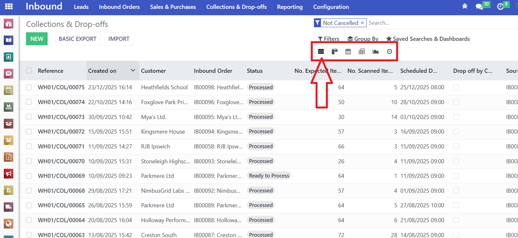518x238 pixels.
Task: Open the conversations icon with 10 badge
Action: click(479, 7)
